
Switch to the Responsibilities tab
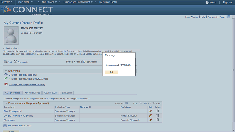click(x=32, y=93)
